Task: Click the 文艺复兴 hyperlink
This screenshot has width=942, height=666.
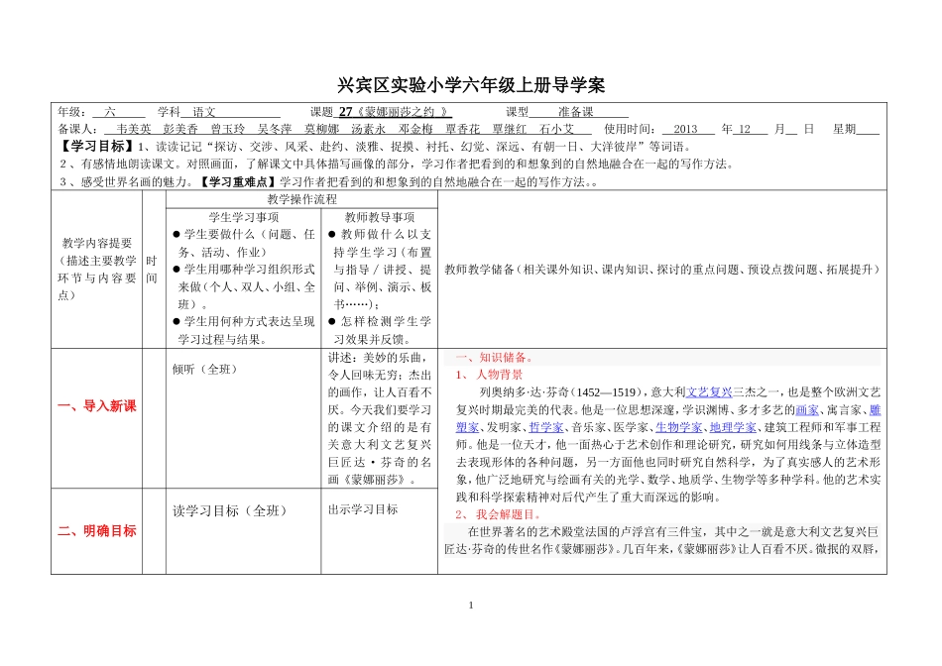Action: coord(709,392)
